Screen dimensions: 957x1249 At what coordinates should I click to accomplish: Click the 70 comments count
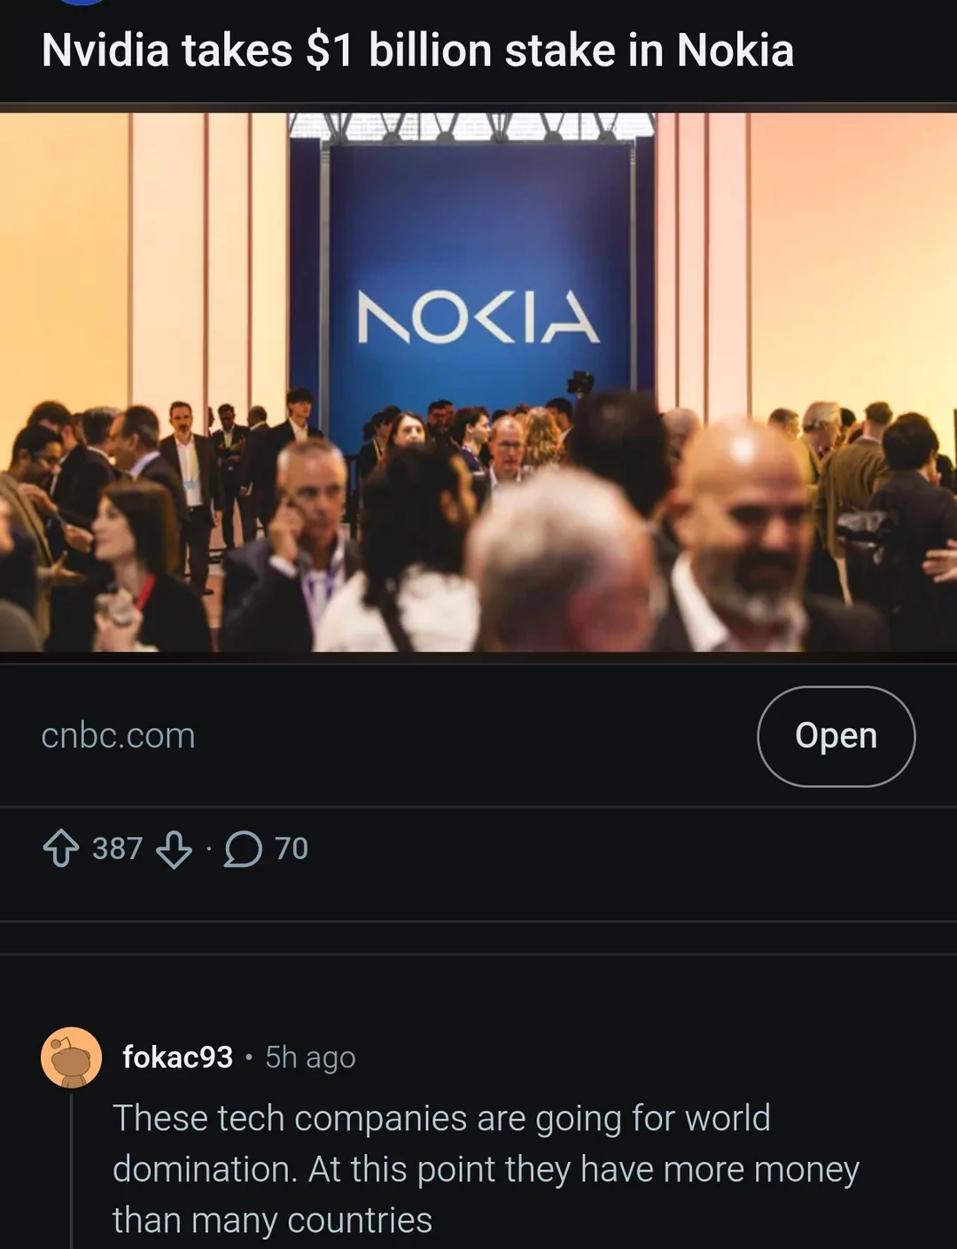292,848
